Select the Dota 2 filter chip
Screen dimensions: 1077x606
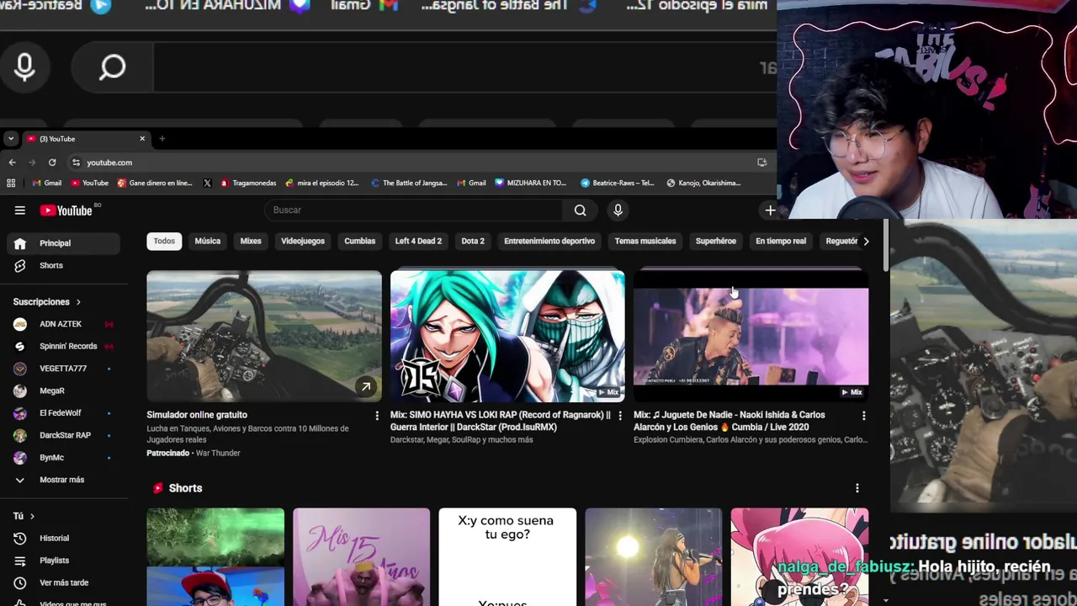[473, 242]
